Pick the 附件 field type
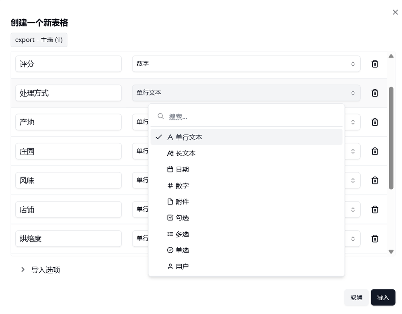 [x=246, y=202]
